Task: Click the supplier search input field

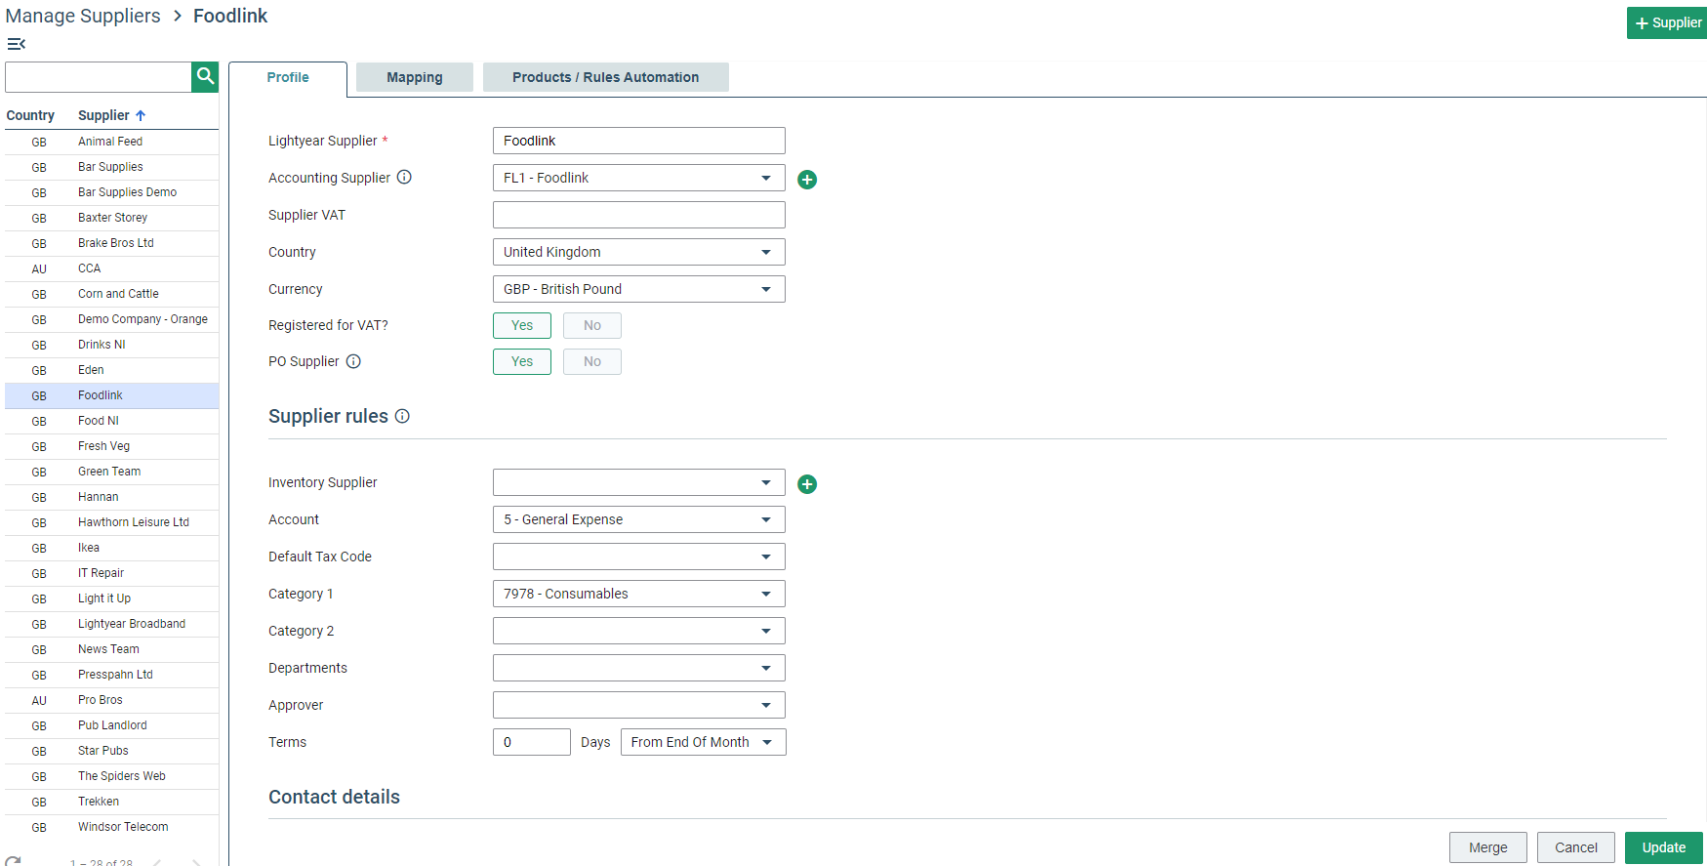Action: [99, 77]
